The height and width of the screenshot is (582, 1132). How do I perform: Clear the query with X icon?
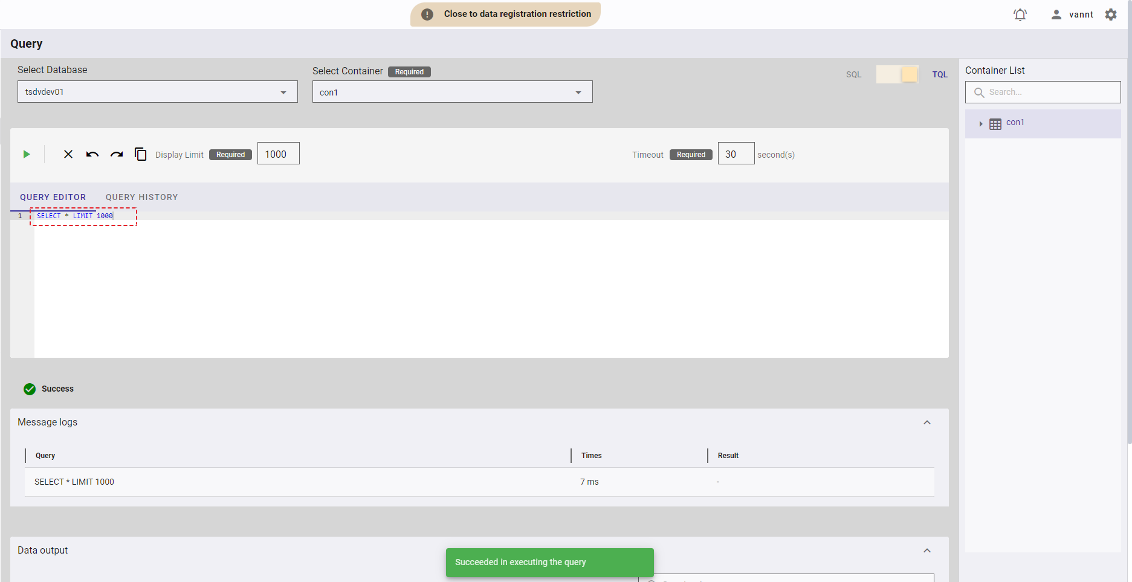pos(68,154)
